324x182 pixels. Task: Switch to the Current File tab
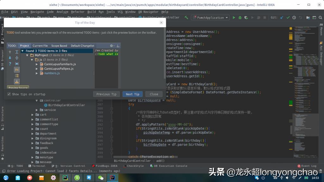click(40, 45)
